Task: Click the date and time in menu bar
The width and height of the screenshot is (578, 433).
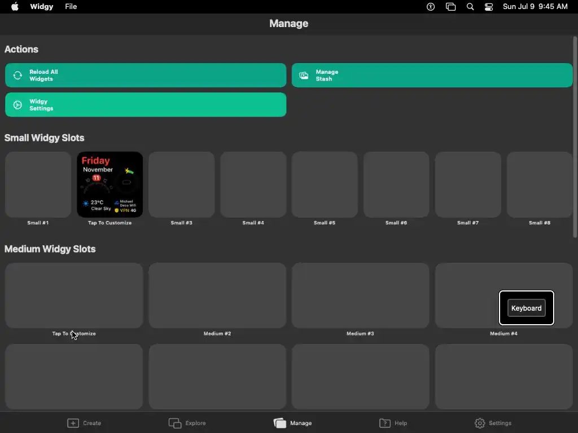Action: [x=535, y=7]
